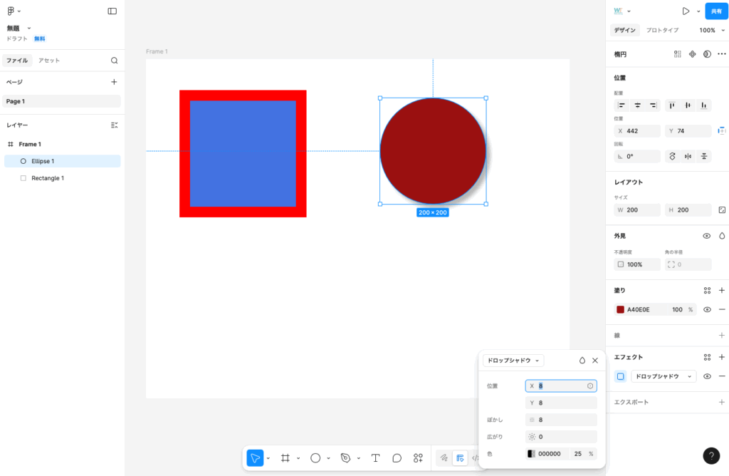Click the A40E0E fill color swatch
Viewport: 729px width, 476px height.
[620, 310]
